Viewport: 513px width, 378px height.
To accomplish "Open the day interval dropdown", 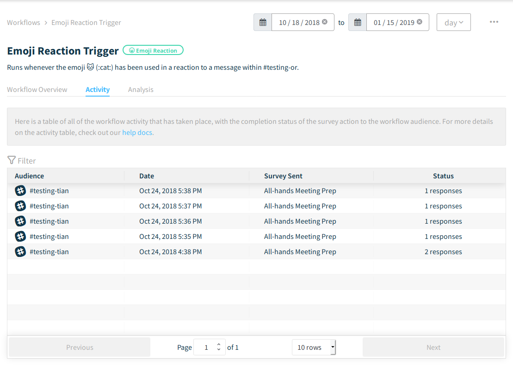I will click(x=453, y=23).
